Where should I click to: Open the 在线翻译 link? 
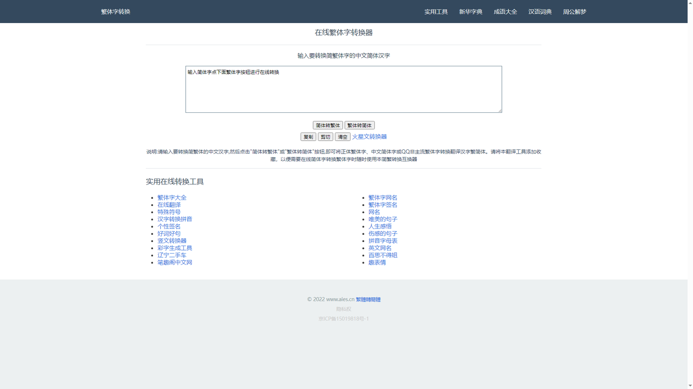169,205
